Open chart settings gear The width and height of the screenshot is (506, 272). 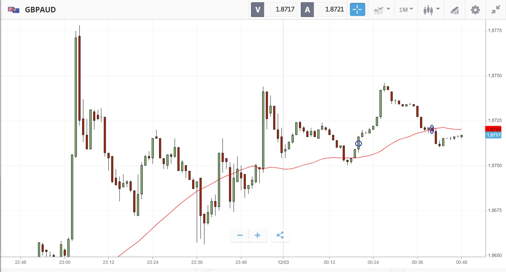coord(475,10)
